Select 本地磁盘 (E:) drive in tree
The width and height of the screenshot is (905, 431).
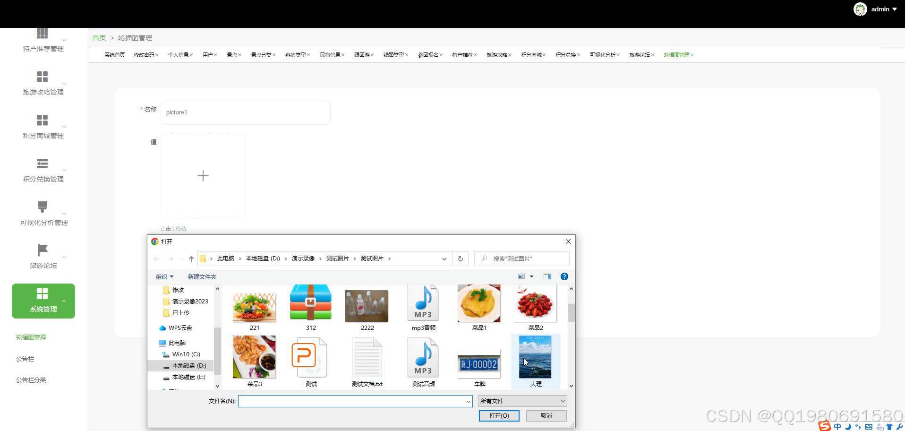[184, 377]
